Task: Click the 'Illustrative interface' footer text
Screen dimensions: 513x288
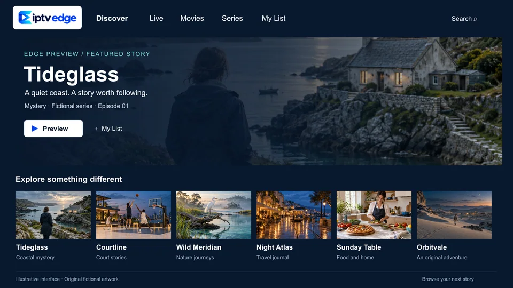Action: click(67, 279)
